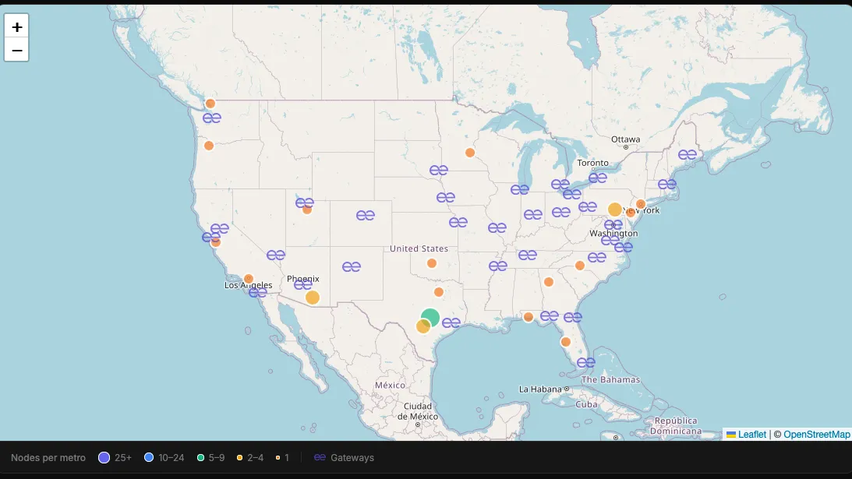Select the large green node marker in Texas
The height and width of the screenshot is (479, 852).
(430, 317)
